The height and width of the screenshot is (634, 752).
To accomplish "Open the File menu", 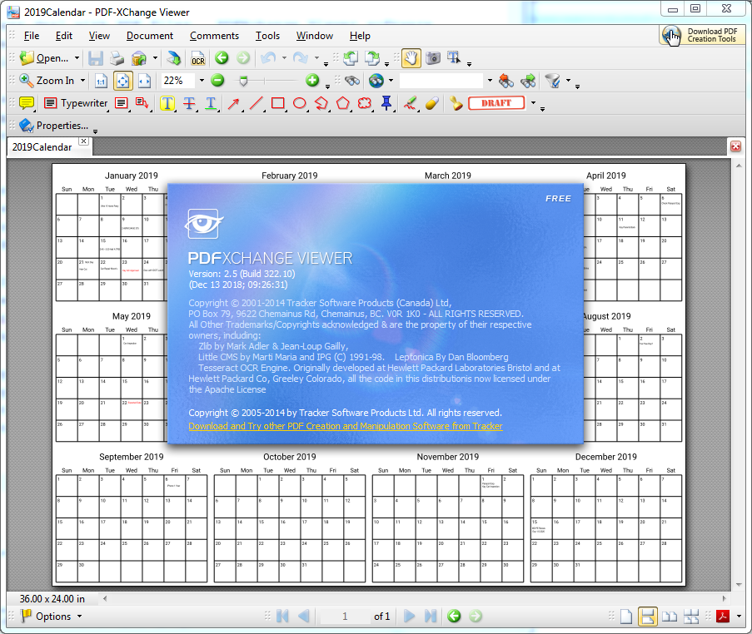I will point(31,36).
